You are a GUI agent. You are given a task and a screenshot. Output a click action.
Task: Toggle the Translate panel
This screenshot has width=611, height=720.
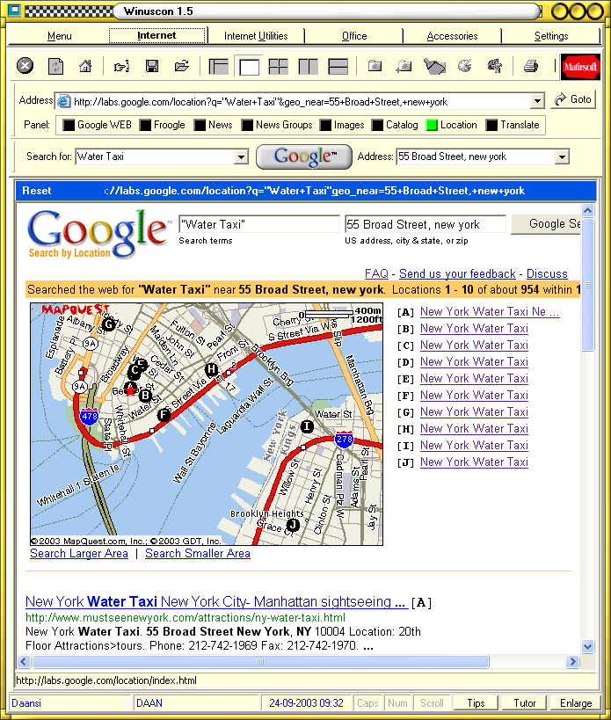click(x=513, y=125)
